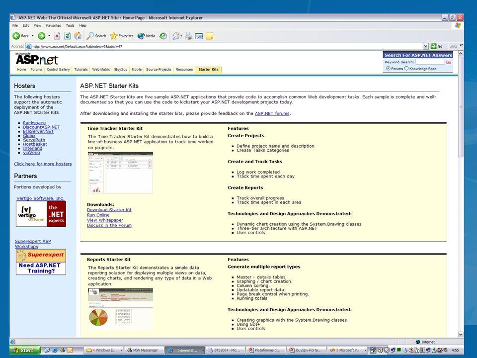Screen dimensions: 477x358
Task: Open the Microsoft Visual Studio taskbar group
Action: point(348,350)
